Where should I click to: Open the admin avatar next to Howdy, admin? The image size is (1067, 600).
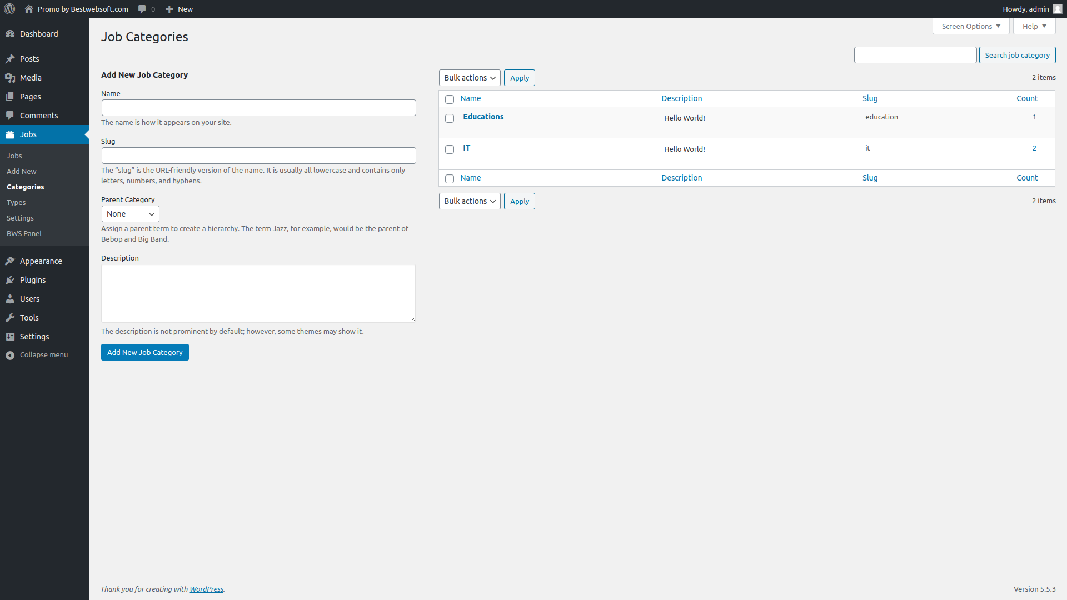click(1056, 9)
